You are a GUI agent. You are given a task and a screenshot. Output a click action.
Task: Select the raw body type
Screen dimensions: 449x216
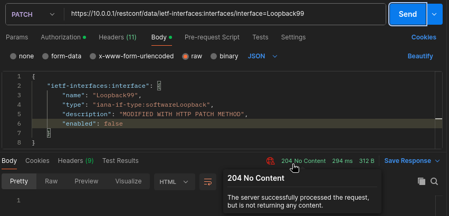tap(192, 56)
